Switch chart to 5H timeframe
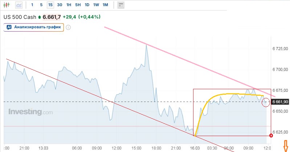290x152 pixels. 78,5
